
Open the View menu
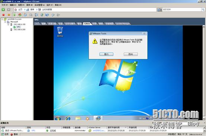21,5
